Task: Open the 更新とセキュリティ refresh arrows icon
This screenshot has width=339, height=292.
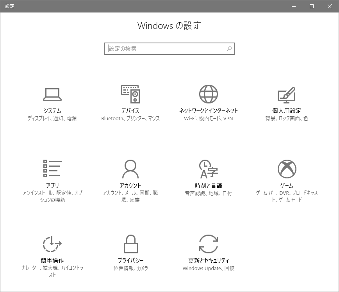Action: [x=209, y=244]
